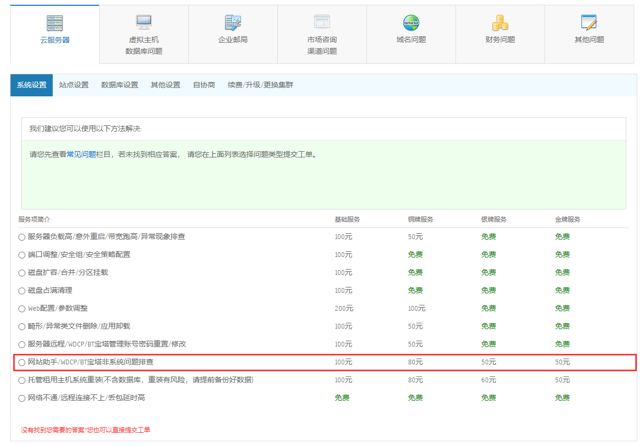Select radio for 网站助手 非系统问题排查
This screenshot has width=640, height=446.
[22, 363]
